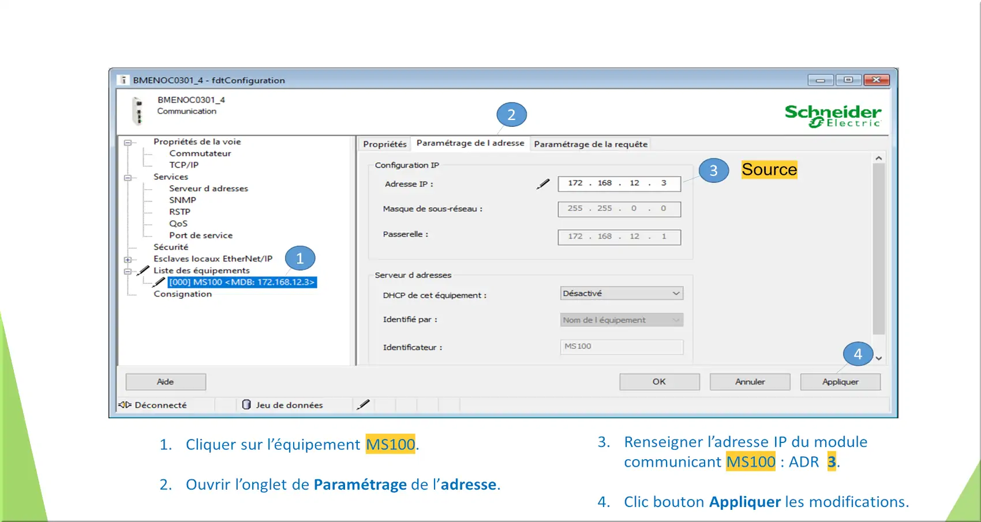The height and width of the screenshot is (522, 981).
Task: Click the pencil icon next to [000] MS100
Action: [159, 282]
